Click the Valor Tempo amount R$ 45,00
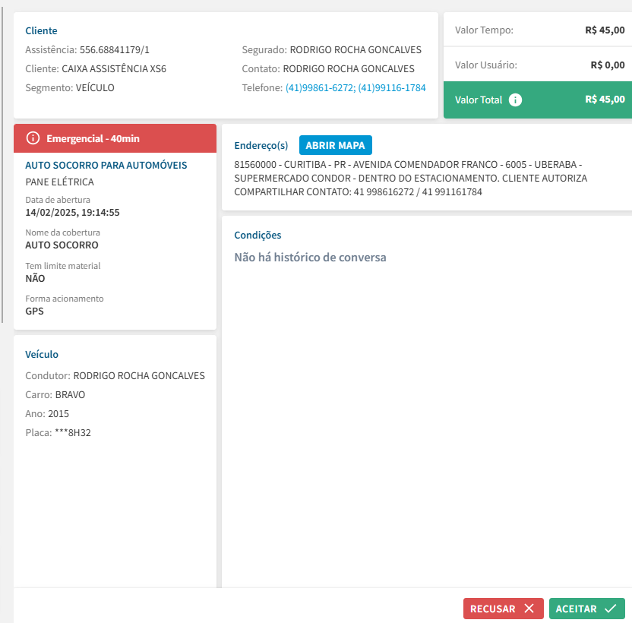This screenshot has height=623, width=632. [x=605, y=30]
